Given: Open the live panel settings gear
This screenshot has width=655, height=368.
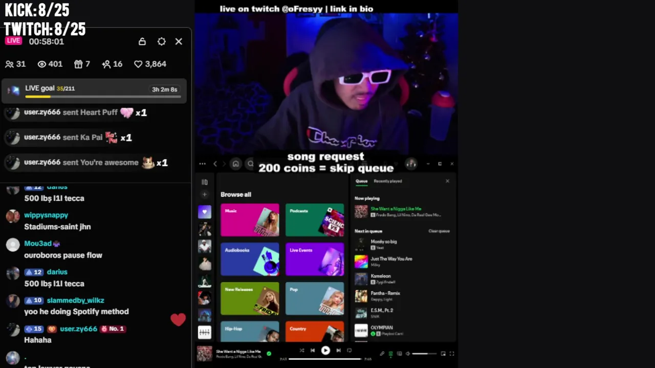Looking at the screenshot, I should click(162, 41).
